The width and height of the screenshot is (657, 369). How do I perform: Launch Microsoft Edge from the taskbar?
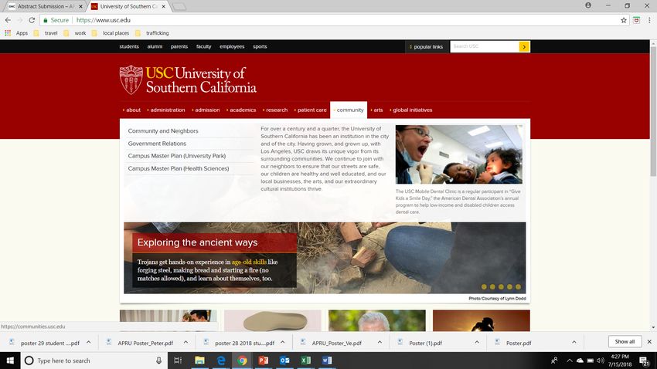221,361
